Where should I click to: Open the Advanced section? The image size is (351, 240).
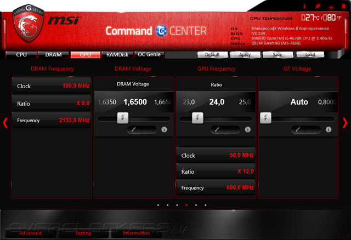(x=30, y=233)
